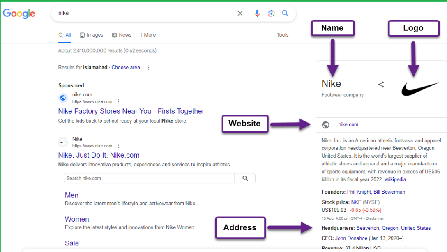
Task: Click the blue search magnifier icon
Action: (286, 13)
